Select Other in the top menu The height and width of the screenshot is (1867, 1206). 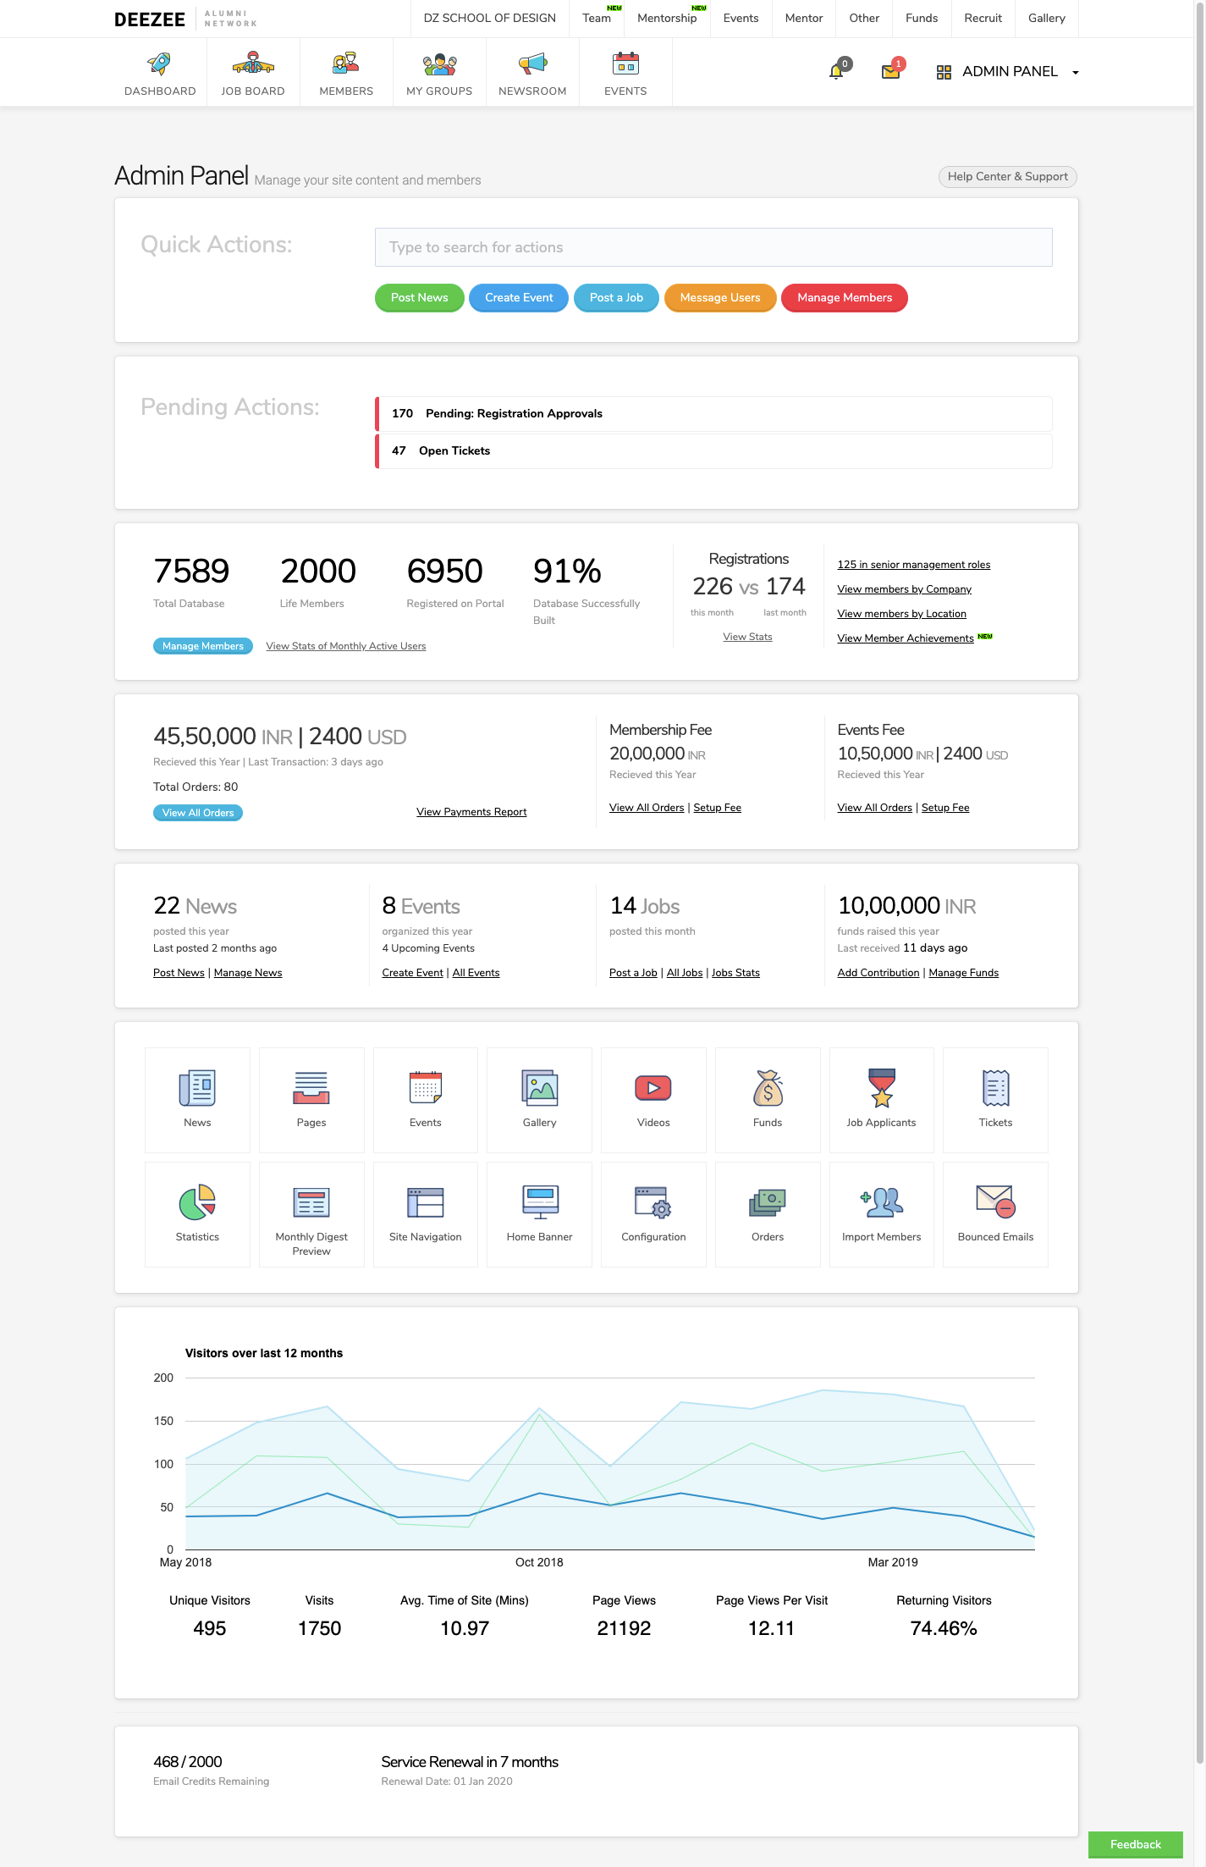864,18
